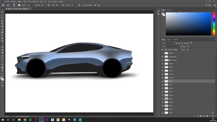Select the Move tool
Image resolution: width=217 pixels, height=122 pixels.
(x=2, y=12)
